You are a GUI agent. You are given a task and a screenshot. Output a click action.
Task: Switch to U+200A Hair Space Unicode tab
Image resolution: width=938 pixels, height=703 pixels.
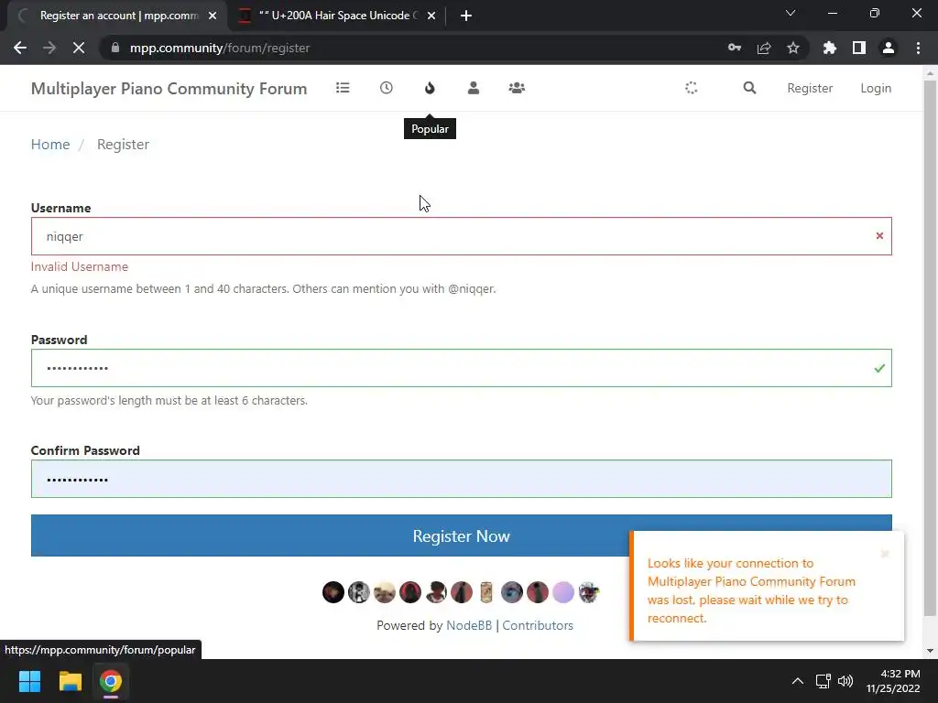338,16
